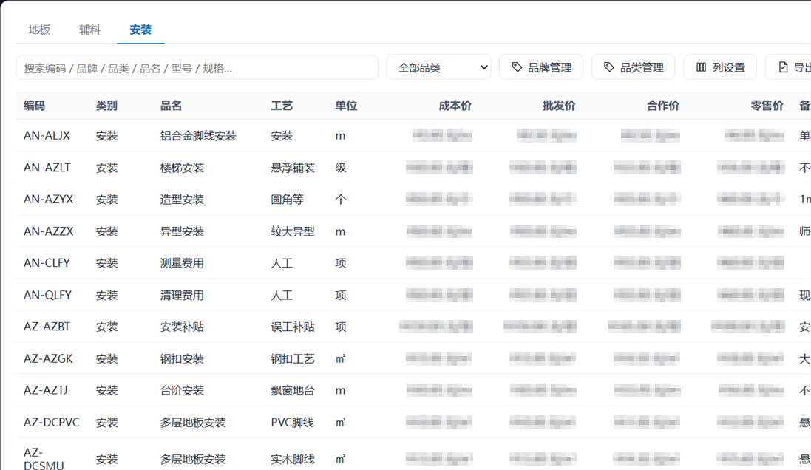Focus the search box for 编码 / 品牌
This screenshot has width=811, height=470.
[x=197, y=68]
